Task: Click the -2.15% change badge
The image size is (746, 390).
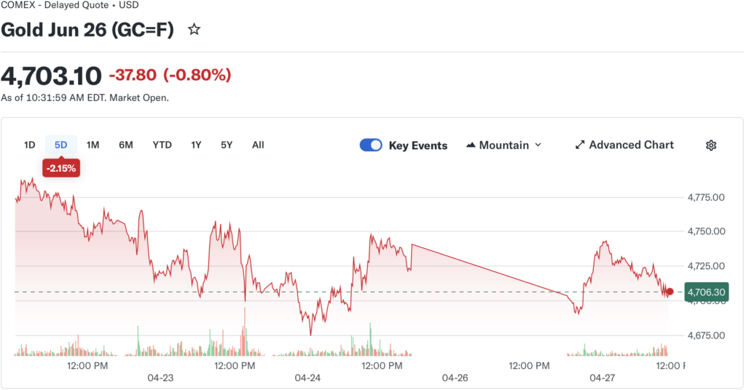Action: pyautogui.click(x=60, y=168)
